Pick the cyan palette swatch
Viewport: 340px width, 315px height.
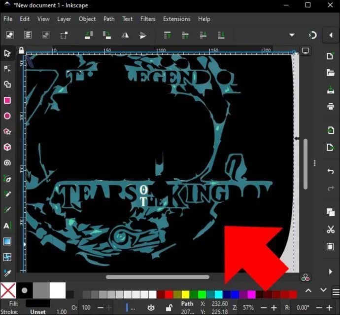click(219, 295)
